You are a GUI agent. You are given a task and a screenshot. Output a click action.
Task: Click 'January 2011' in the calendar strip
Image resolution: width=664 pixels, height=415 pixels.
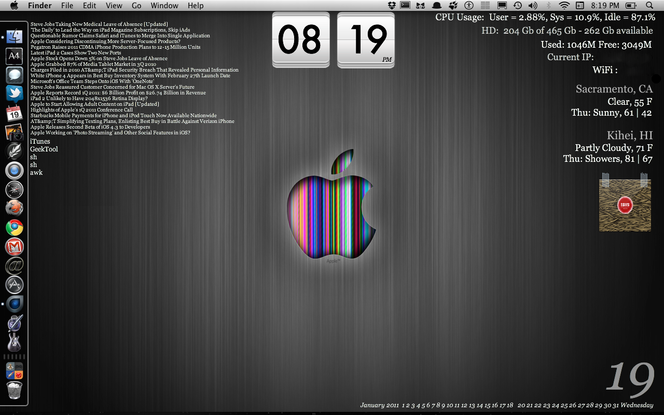coord(379,405)
